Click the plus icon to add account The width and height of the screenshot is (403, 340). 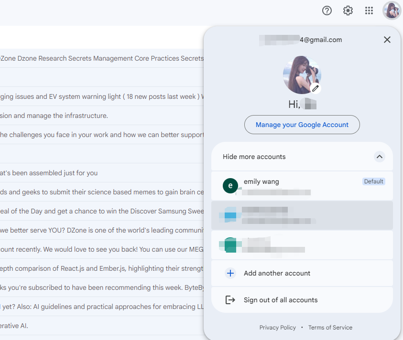pos(230,273)
